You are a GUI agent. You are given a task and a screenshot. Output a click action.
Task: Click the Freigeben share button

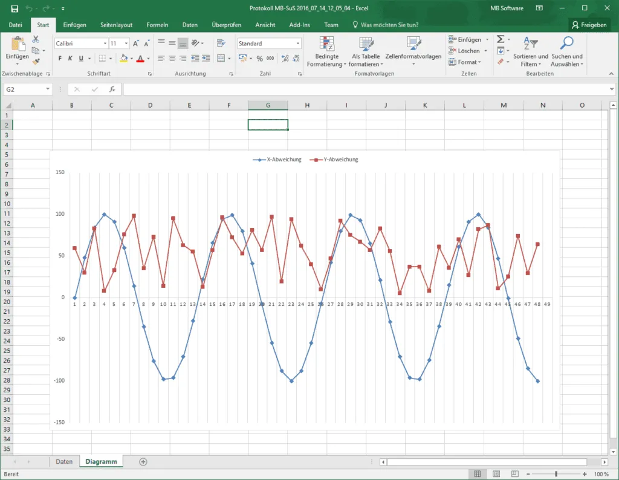pos(589,25)
